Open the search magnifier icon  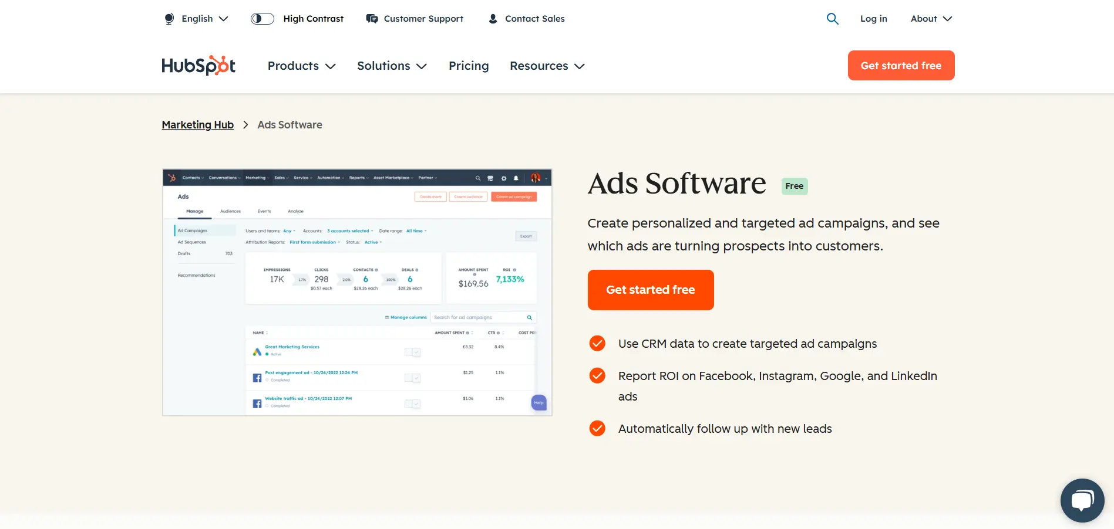click(832, 19)
